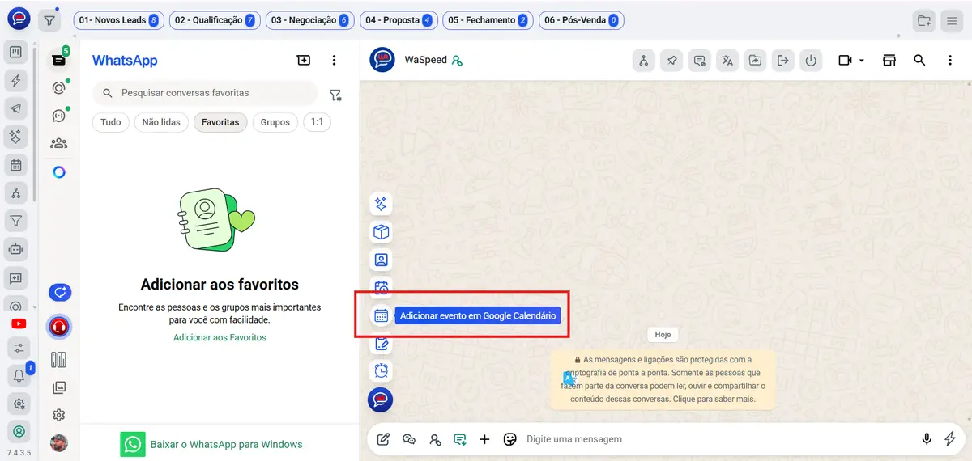
Task: Expand the video call dropdown arrow
Action: point(862,61)
